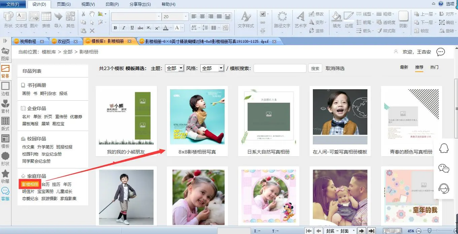458x234 pixels.
Task: Switch to the 欢迎页 document tab
Action: [64, 41]
